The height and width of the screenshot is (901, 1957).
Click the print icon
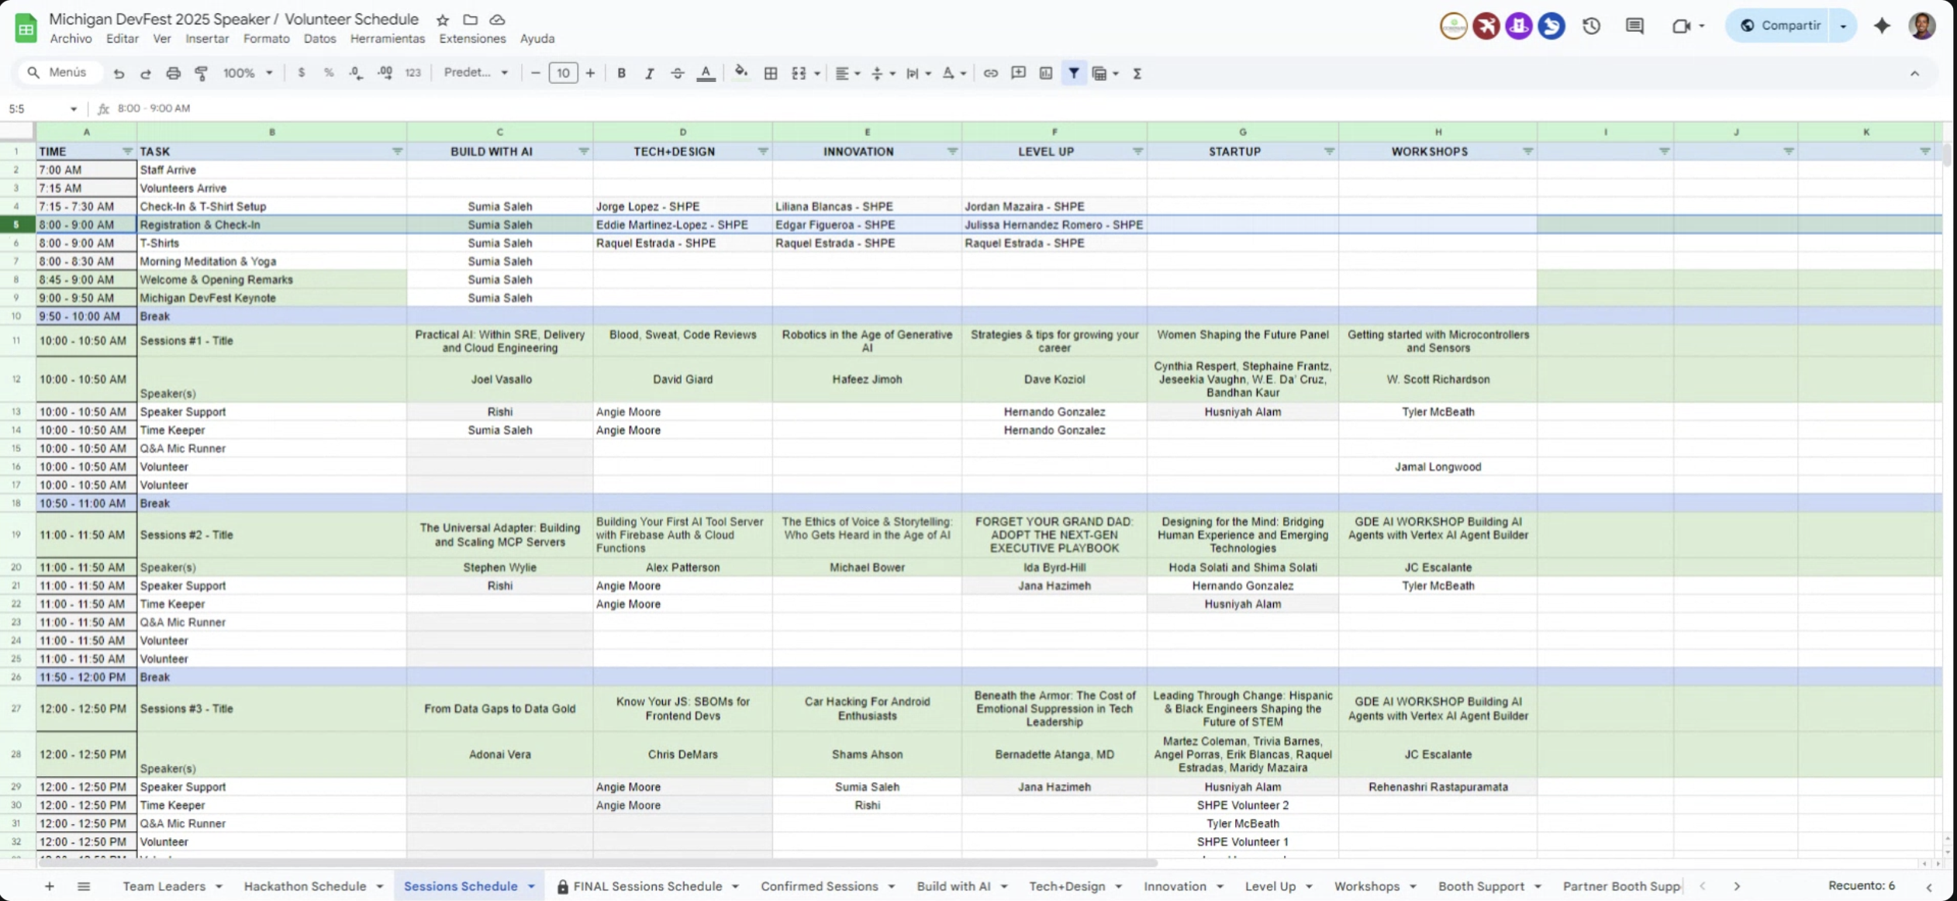pos(173,73)
